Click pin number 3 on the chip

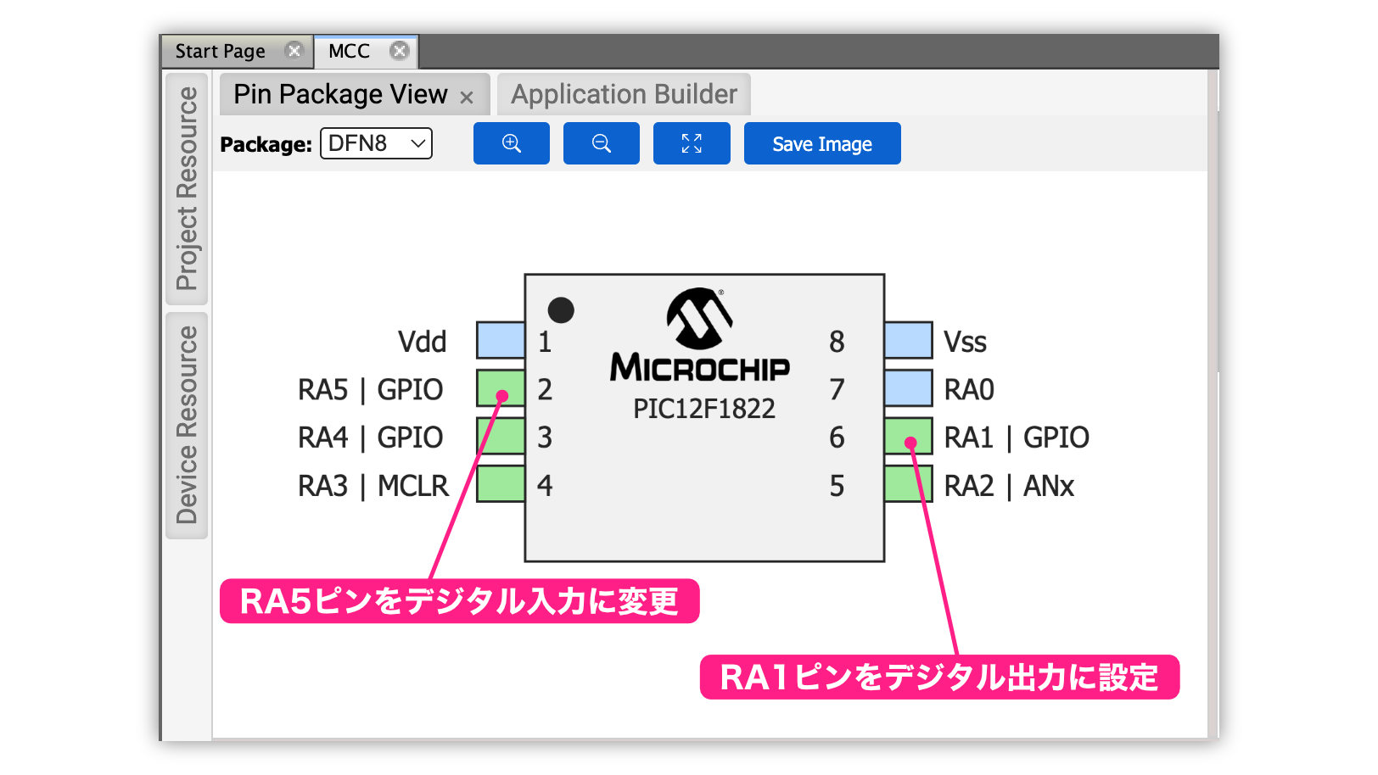545,438
